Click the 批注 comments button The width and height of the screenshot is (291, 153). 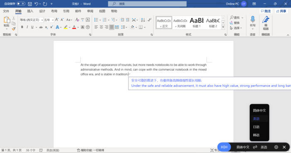pos(266,11)
